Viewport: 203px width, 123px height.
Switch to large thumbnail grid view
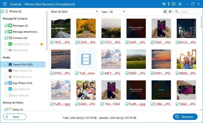165,12
